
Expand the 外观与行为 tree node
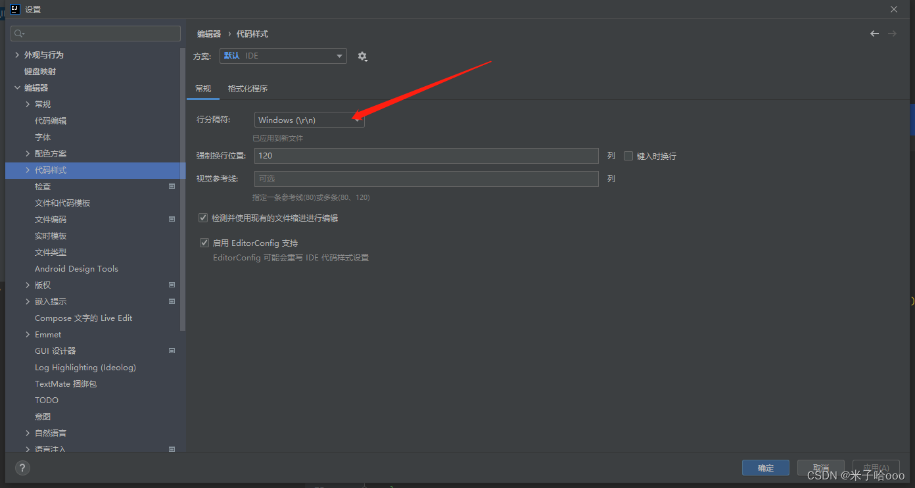17,55
